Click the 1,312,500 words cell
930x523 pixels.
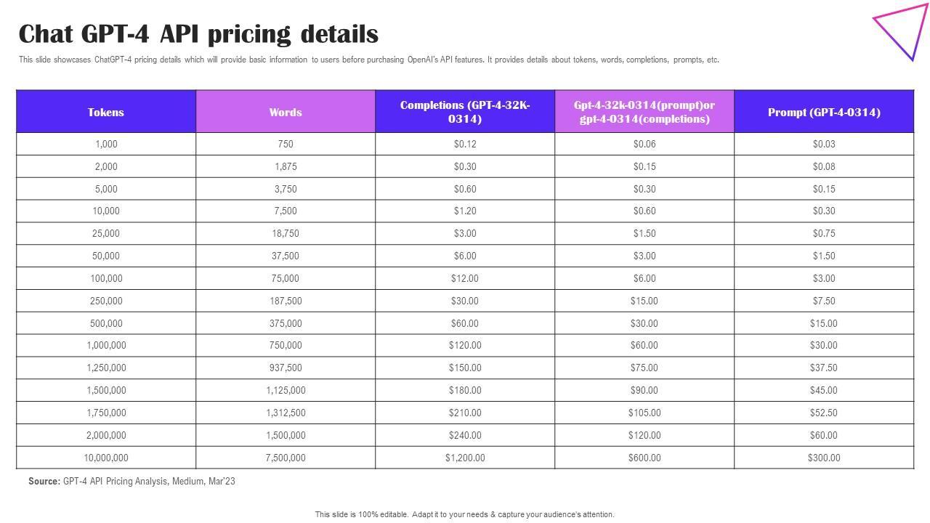[x=286, y=413]
